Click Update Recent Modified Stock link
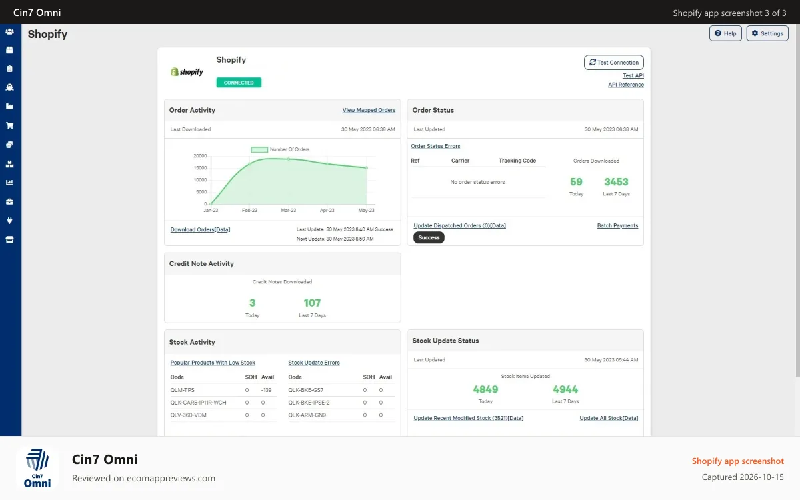Image resolution: width=800 pixels, height=500 pixels. pos(468,418)
